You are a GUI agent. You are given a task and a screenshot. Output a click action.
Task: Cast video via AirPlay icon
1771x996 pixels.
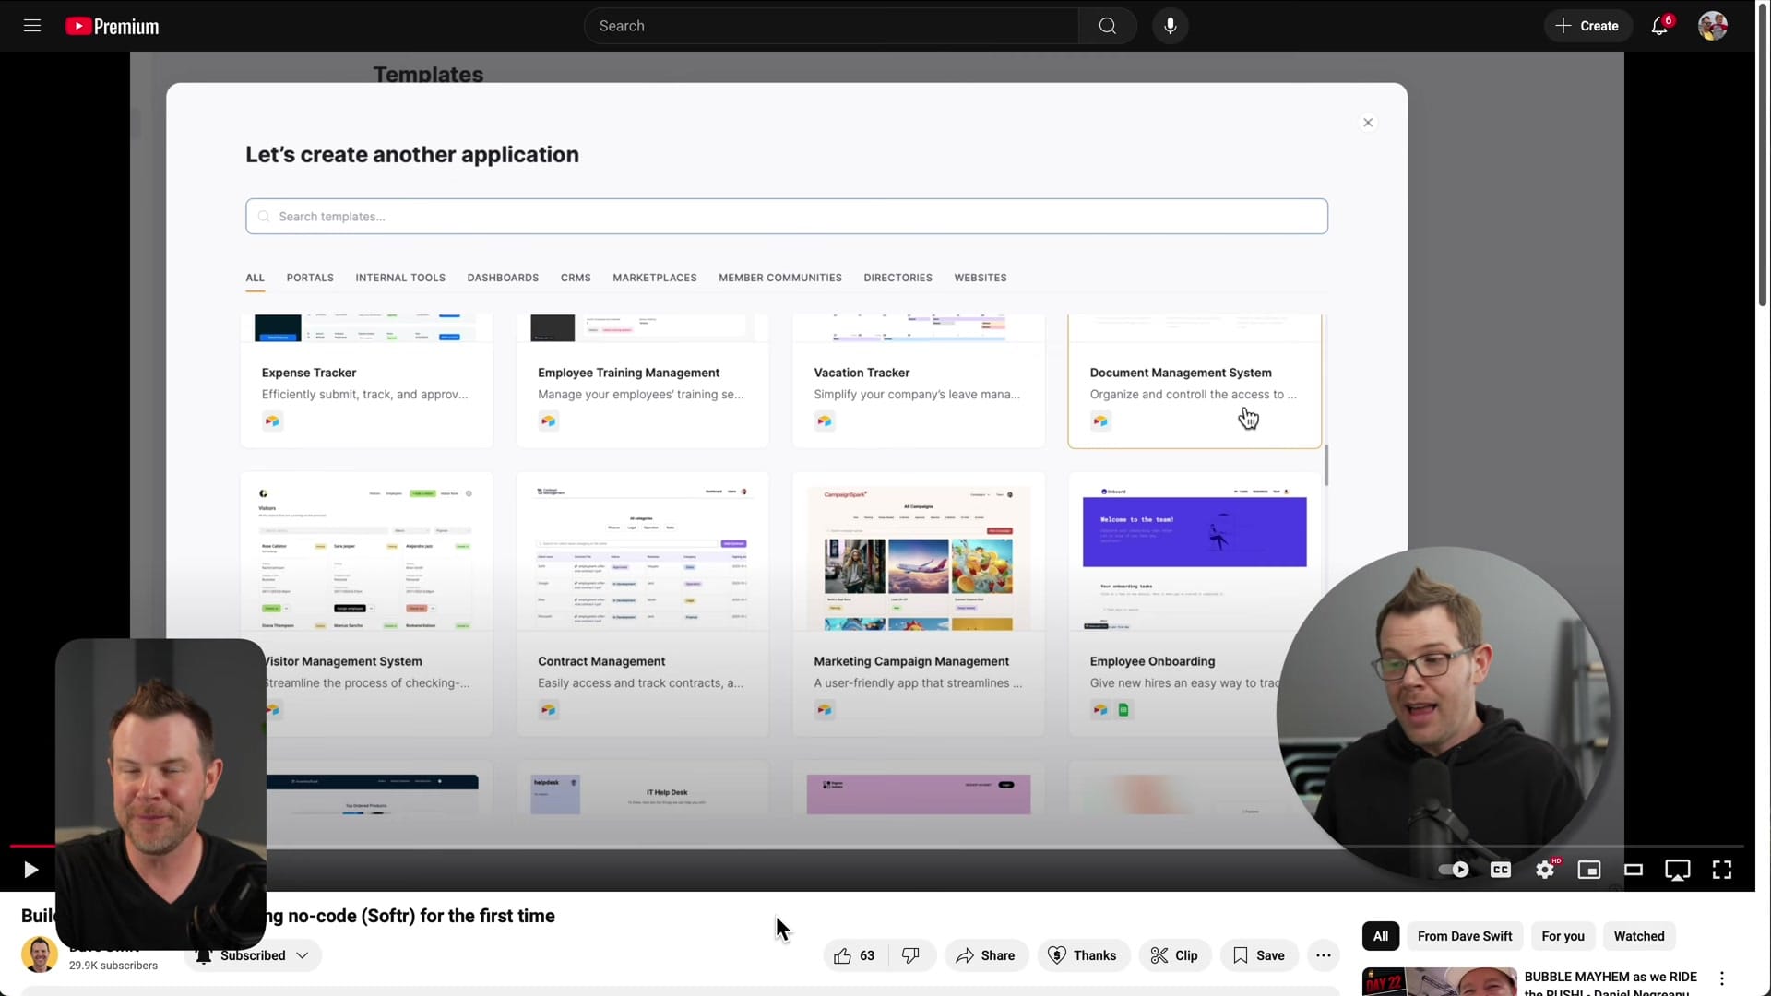click(x=1678, y=870)
